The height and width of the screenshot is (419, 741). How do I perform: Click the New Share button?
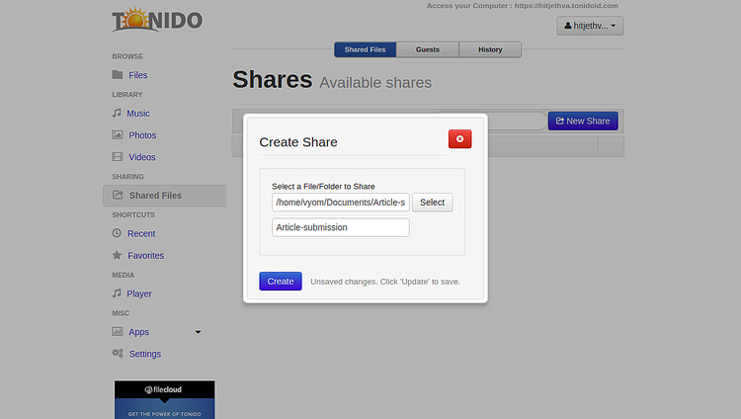pyautogui.click(x=583, y=121)
